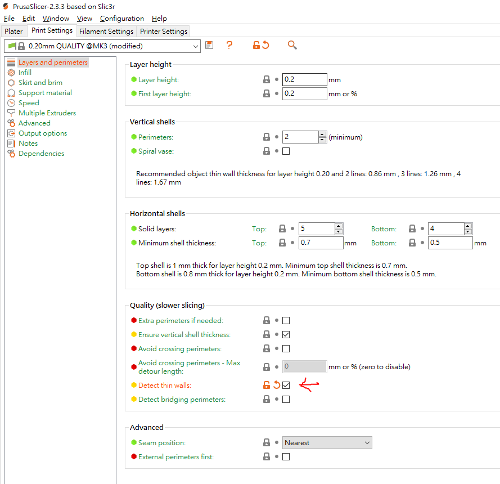Click the lock icon for Avoid crossing perimeters
Screen dimensions: 500x484
click(267, 348)
